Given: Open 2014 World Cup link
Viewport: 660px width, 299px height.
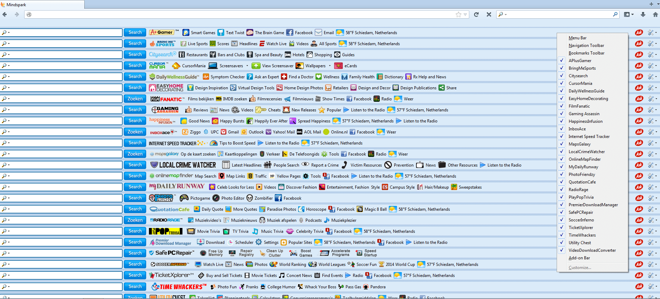Looking at the screenshot, I should click(397, 265).
